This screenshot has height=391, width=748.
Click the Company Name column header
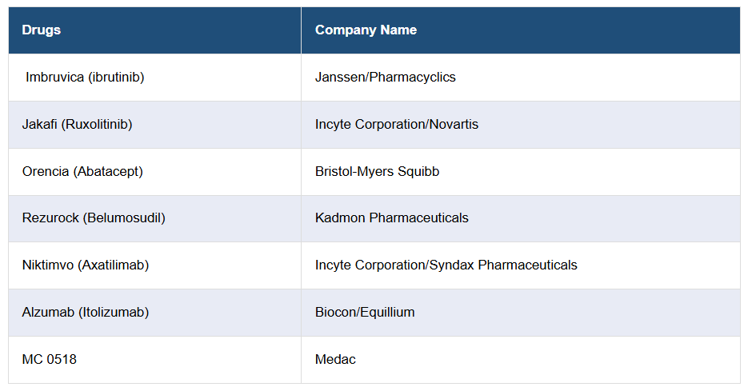[x=366, y=30]
